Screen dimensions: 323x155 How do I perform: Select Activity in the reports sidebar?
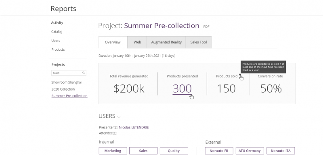click(x=57, y=23)
